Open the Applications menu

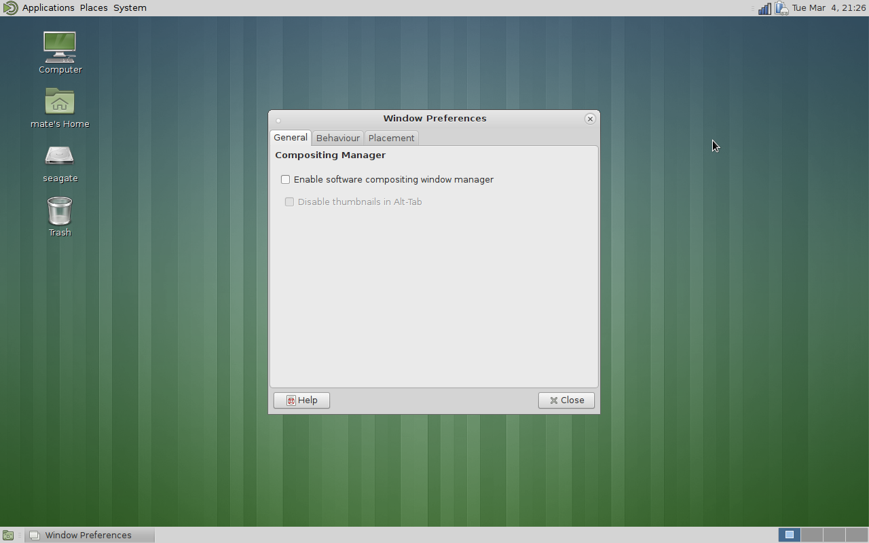click(x=48, y=8)
